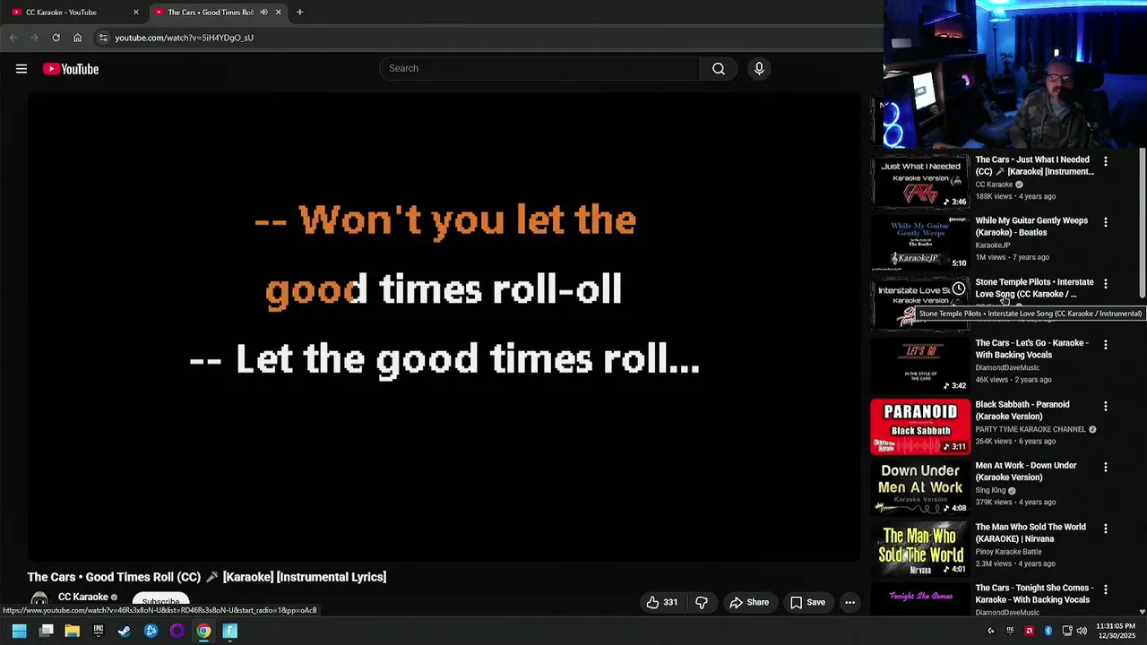Share the Good Times Roll video
1147x645 pixels.
point(749,602)
